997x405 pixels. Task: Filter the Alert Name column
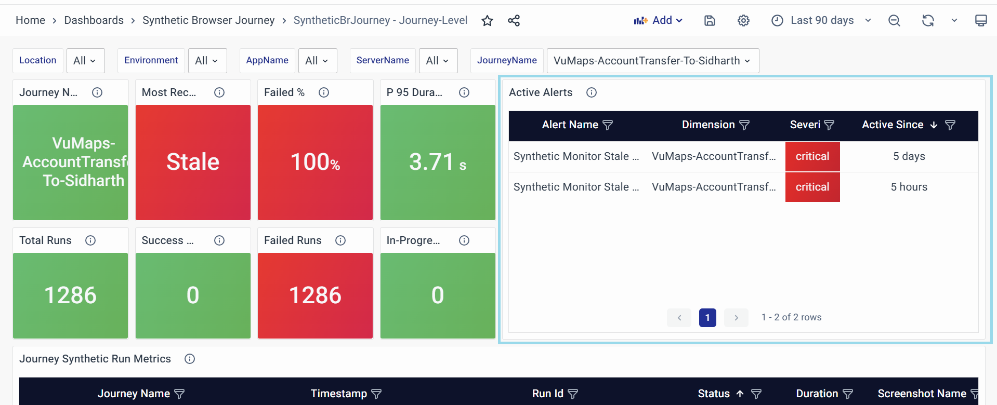(x=608, y=125)
